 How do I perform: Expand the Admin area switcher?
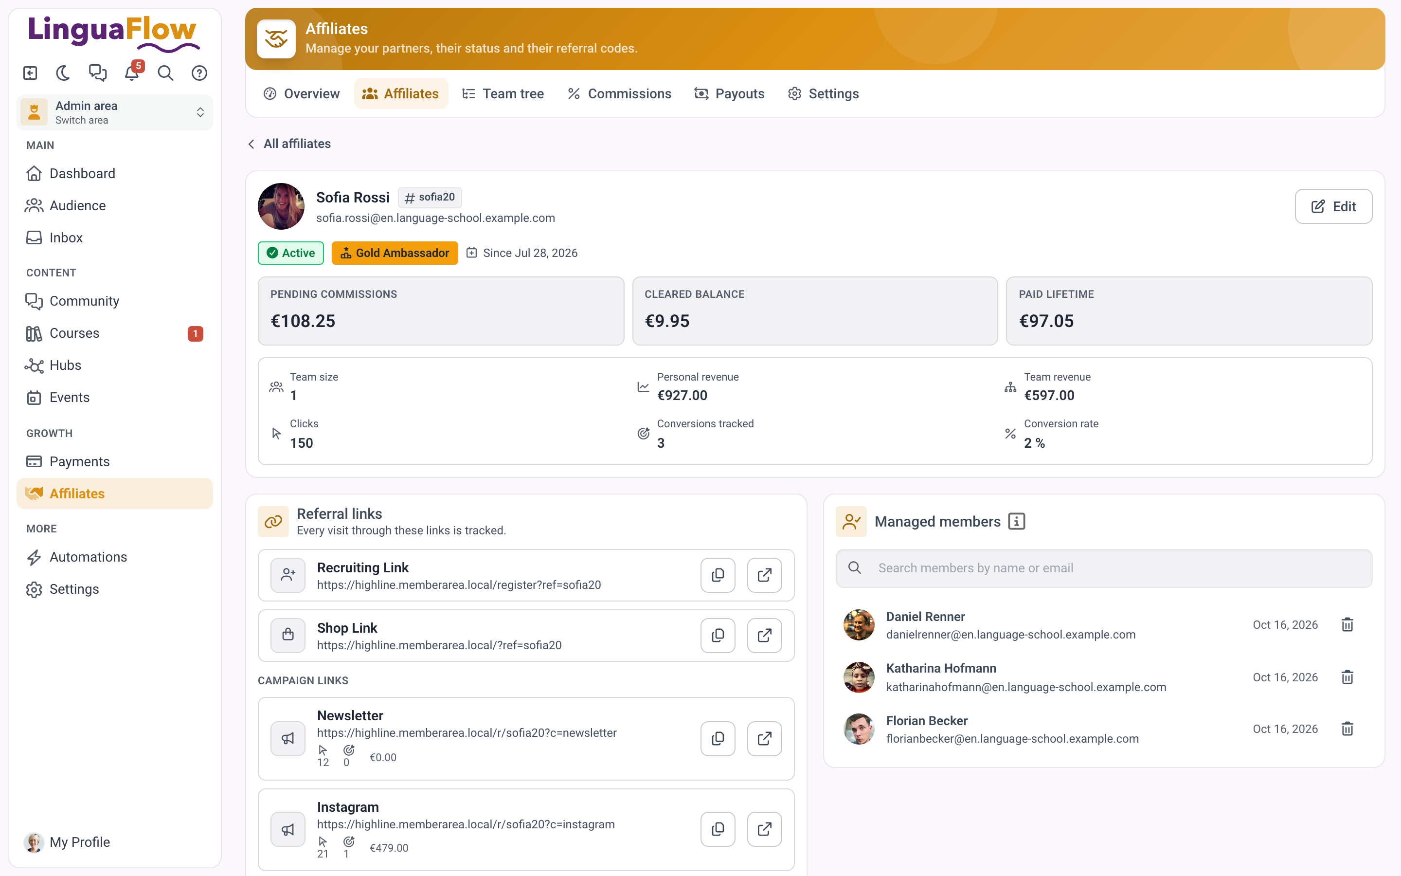coord(115,112)
